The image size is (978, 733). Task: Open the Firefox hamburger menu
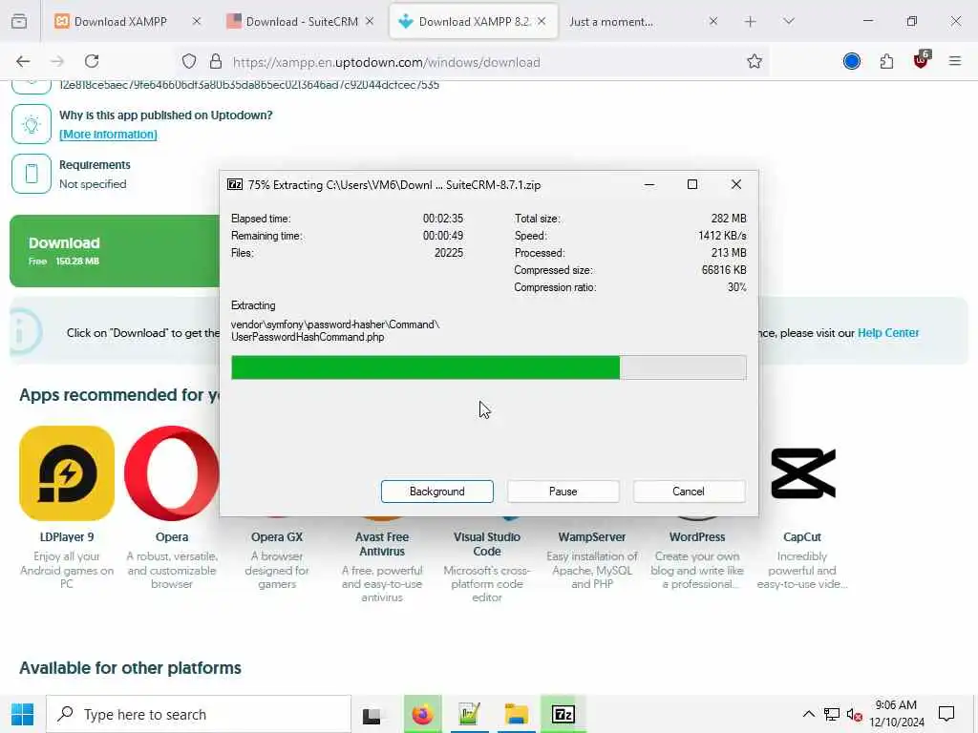pos(955,61)
